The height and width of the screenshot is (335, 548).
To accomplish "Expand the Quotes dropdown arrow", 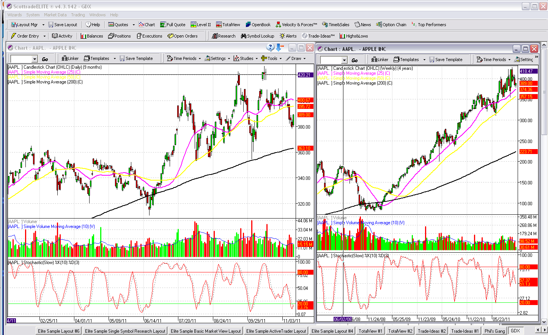I will [134, 25].
